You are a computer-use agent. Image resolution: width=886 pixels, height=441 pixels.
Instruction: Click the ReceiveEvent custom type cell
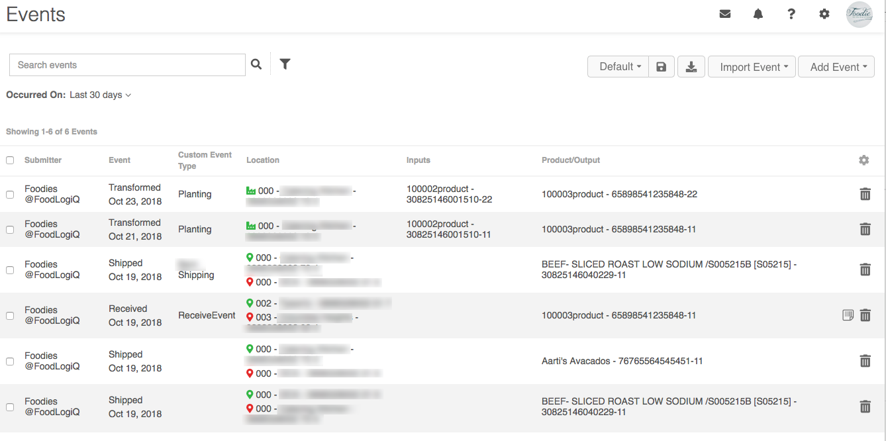207,315
